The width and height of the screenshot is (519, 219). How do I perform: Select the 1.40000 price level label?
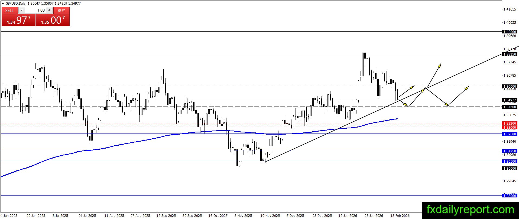(510, 32)
